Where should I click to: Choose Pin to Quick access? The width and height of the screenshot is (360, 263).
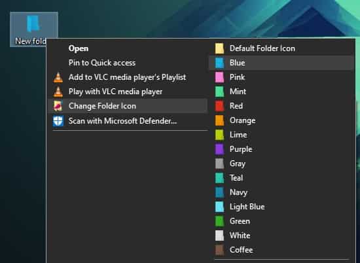(x=128, y=63)
